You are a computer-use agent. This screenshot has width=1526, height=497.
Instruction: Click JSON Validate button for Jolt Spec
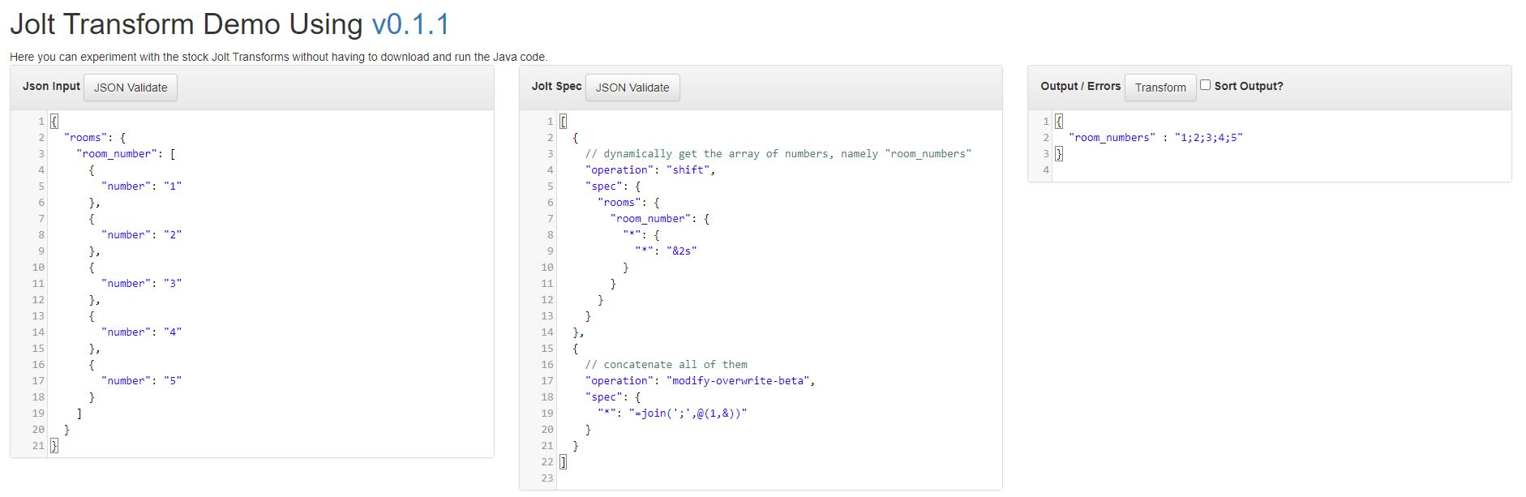pos(632,88)
